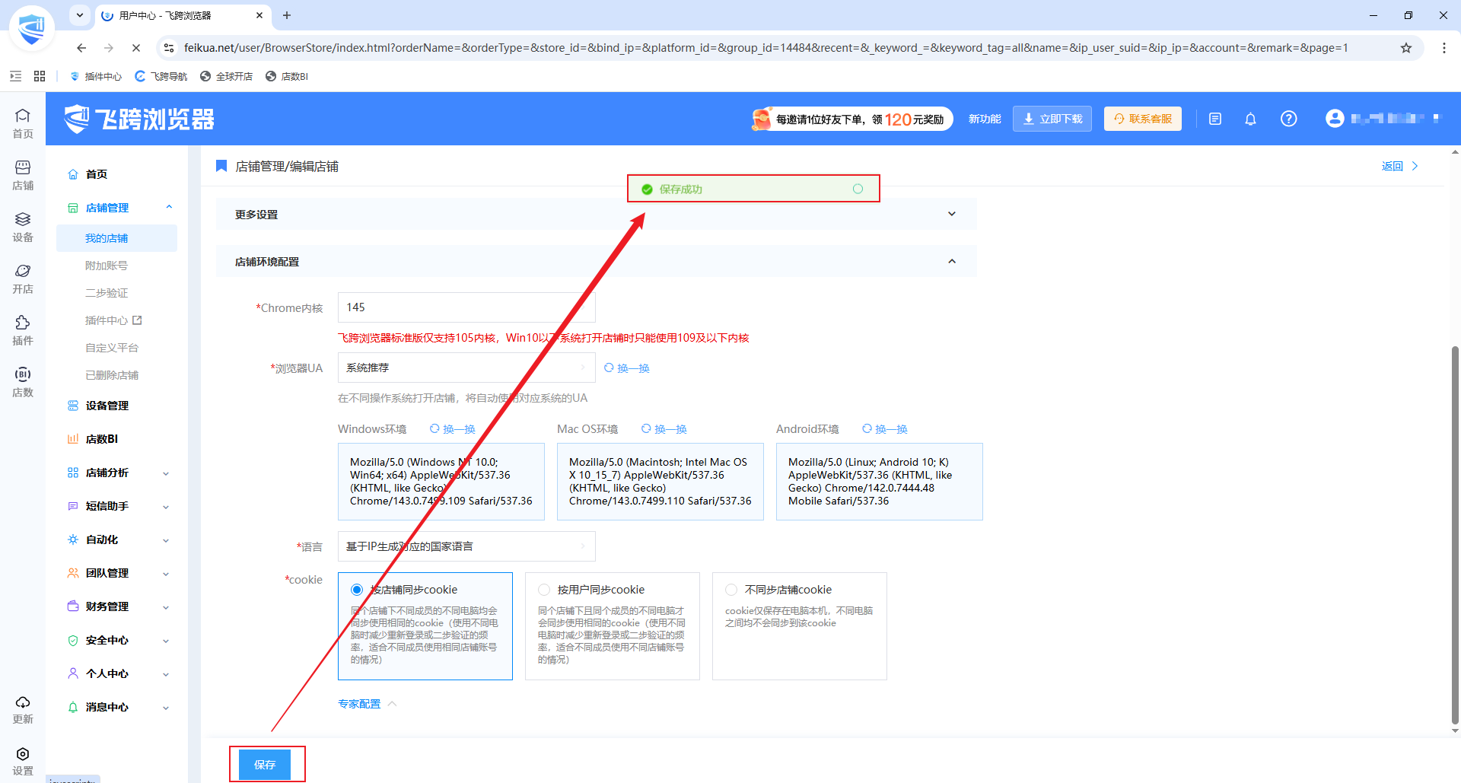Viewport: 1461px width, 783px height.
Task: Expand 店铺分析 sidebar menu
Action: (x=118, y=473)
